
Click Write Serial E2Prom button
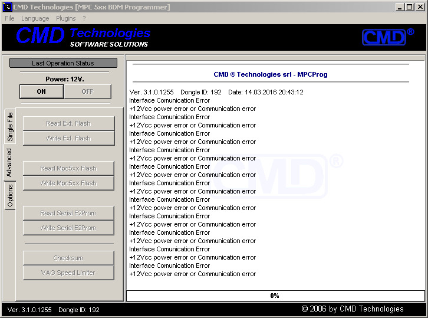[x=68, y=228]
